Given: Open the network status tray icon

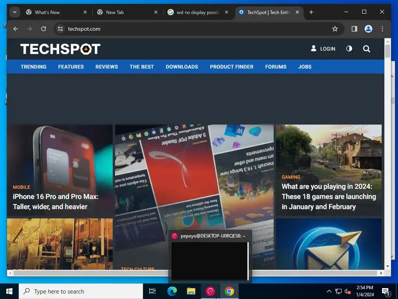Looking at the screenshot, I should (x=339, y=291).
